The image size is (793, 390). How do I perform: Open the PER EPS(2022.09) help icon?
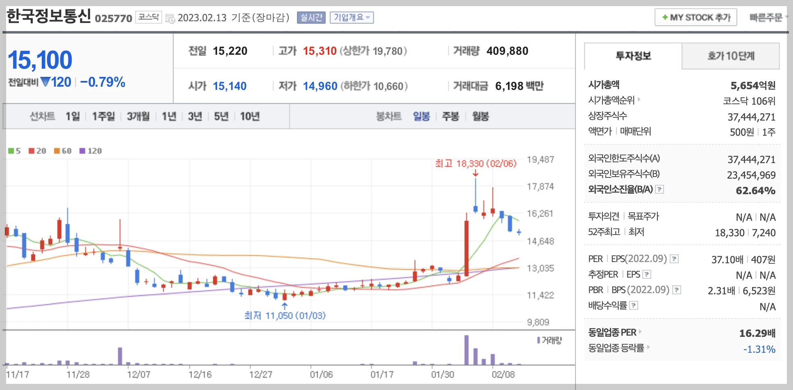tap(674, 259)
